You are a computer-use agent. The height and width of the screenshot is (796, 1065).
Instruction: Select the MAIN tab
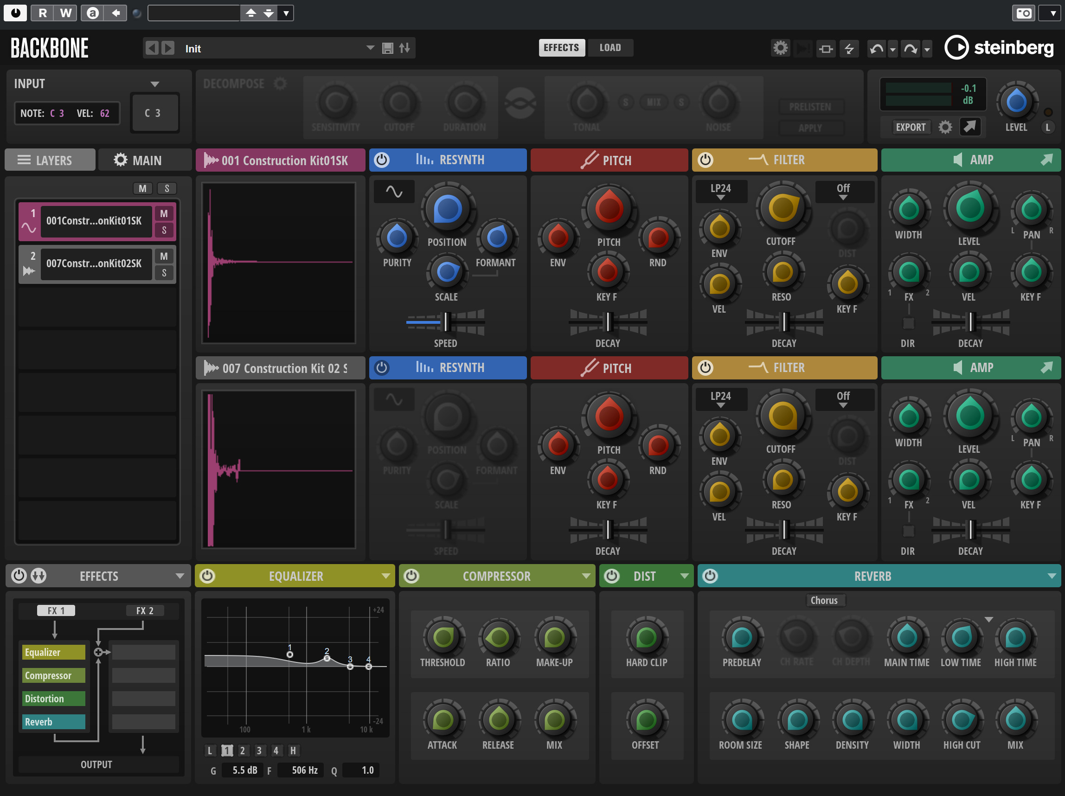pos(144,160)
